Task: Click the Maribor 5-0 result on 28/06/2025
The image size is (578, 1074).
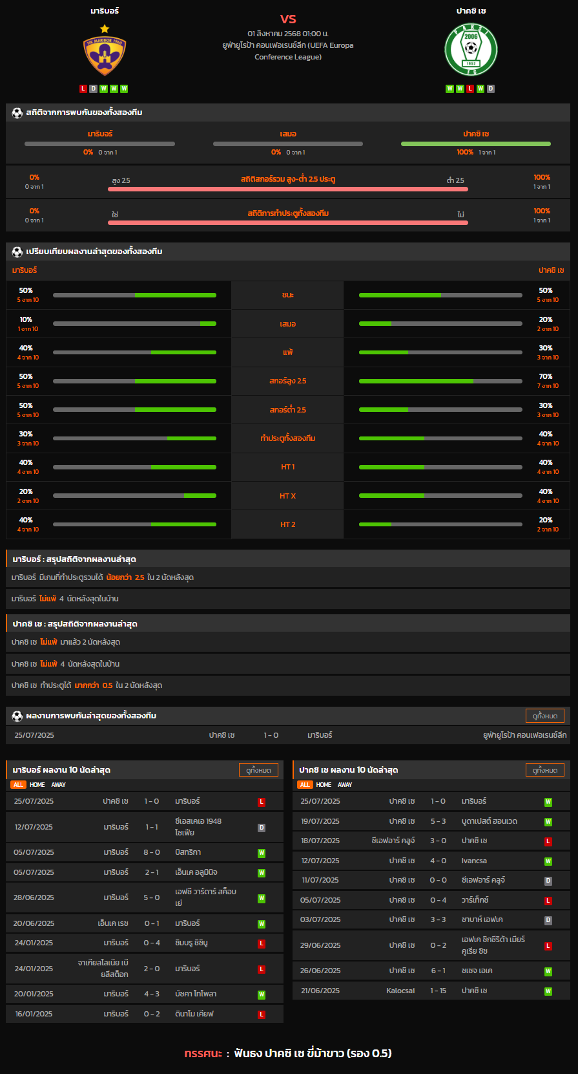Action: [x=152, y=897]
